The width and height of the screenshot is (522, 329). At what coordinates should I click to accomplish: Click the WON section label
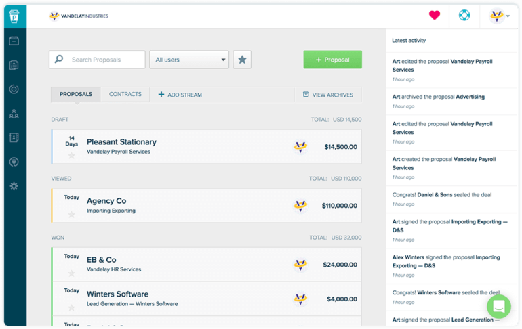pos(58,238)
